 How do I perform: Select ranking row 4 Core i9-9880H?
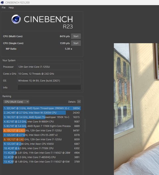coord(42,122)
